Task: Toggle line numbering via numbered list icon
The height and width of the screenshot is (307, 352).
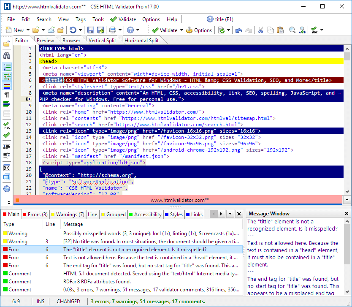Action: 6,67
